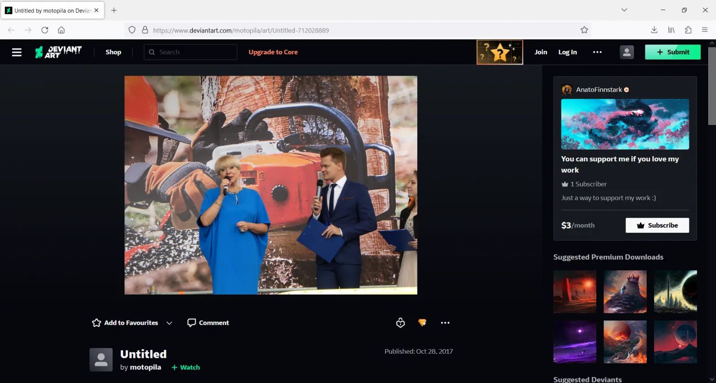
Task: Click Join in the header
Action: point(541,52)
